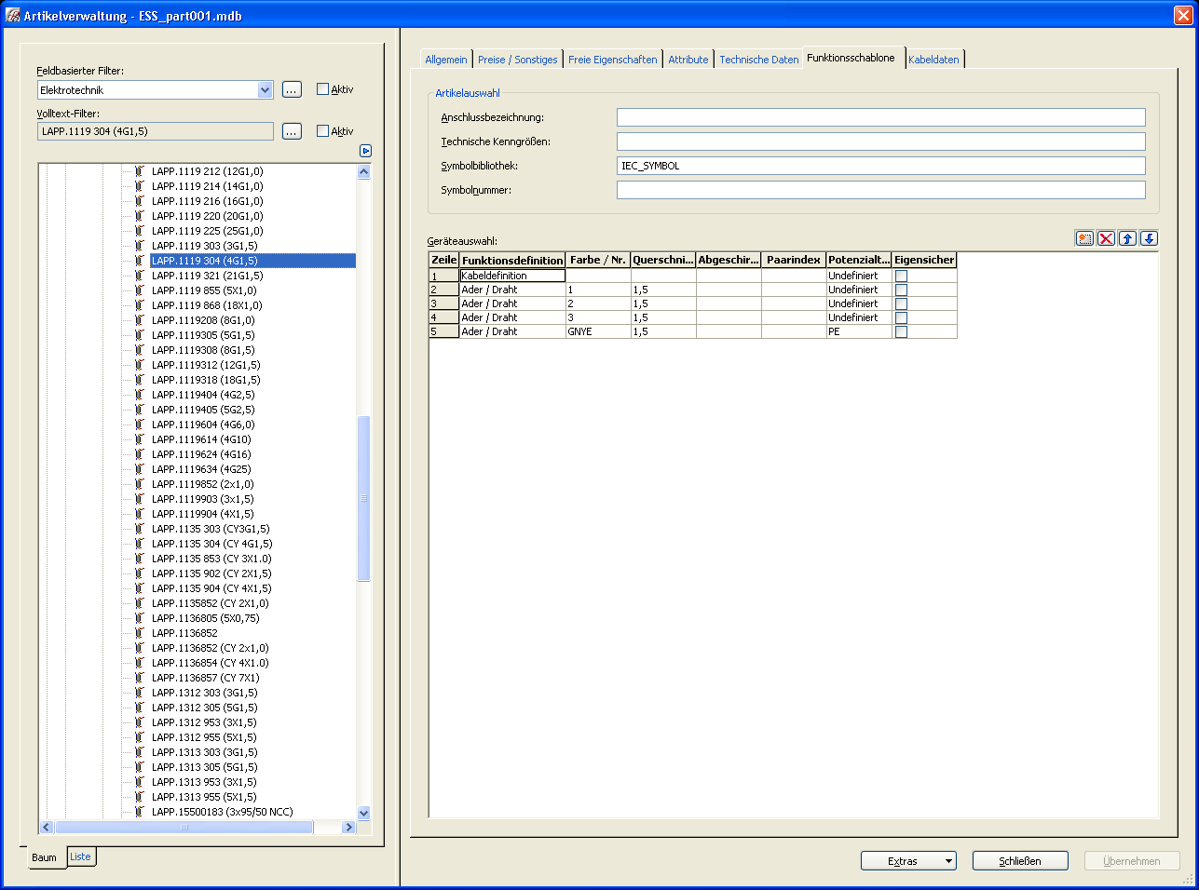
Task: Select tree item LAPP.1119 225 (25G1,0)
Action: 207,231
